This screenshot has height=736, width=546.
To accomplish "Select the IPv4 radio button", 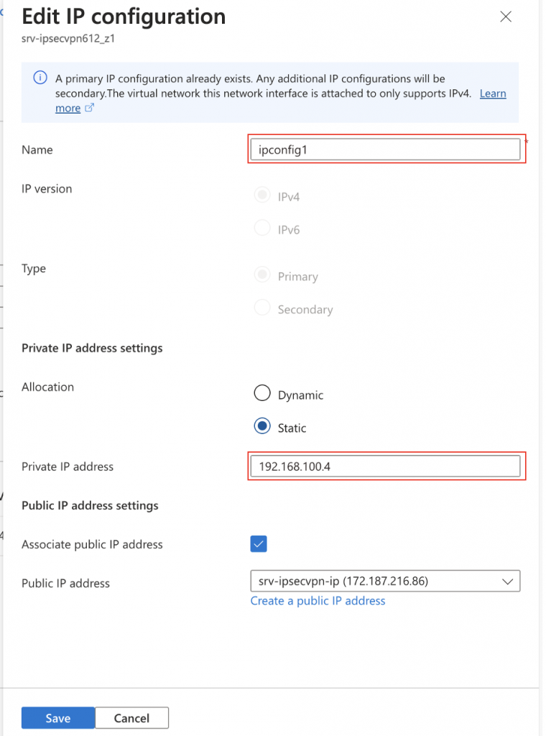I will point(262,195).
